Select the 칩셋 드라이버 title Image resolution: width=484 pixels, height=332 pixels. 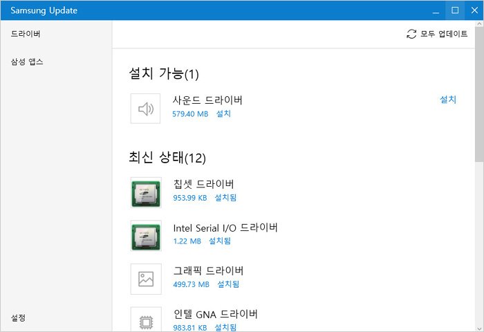coord(204,184)
